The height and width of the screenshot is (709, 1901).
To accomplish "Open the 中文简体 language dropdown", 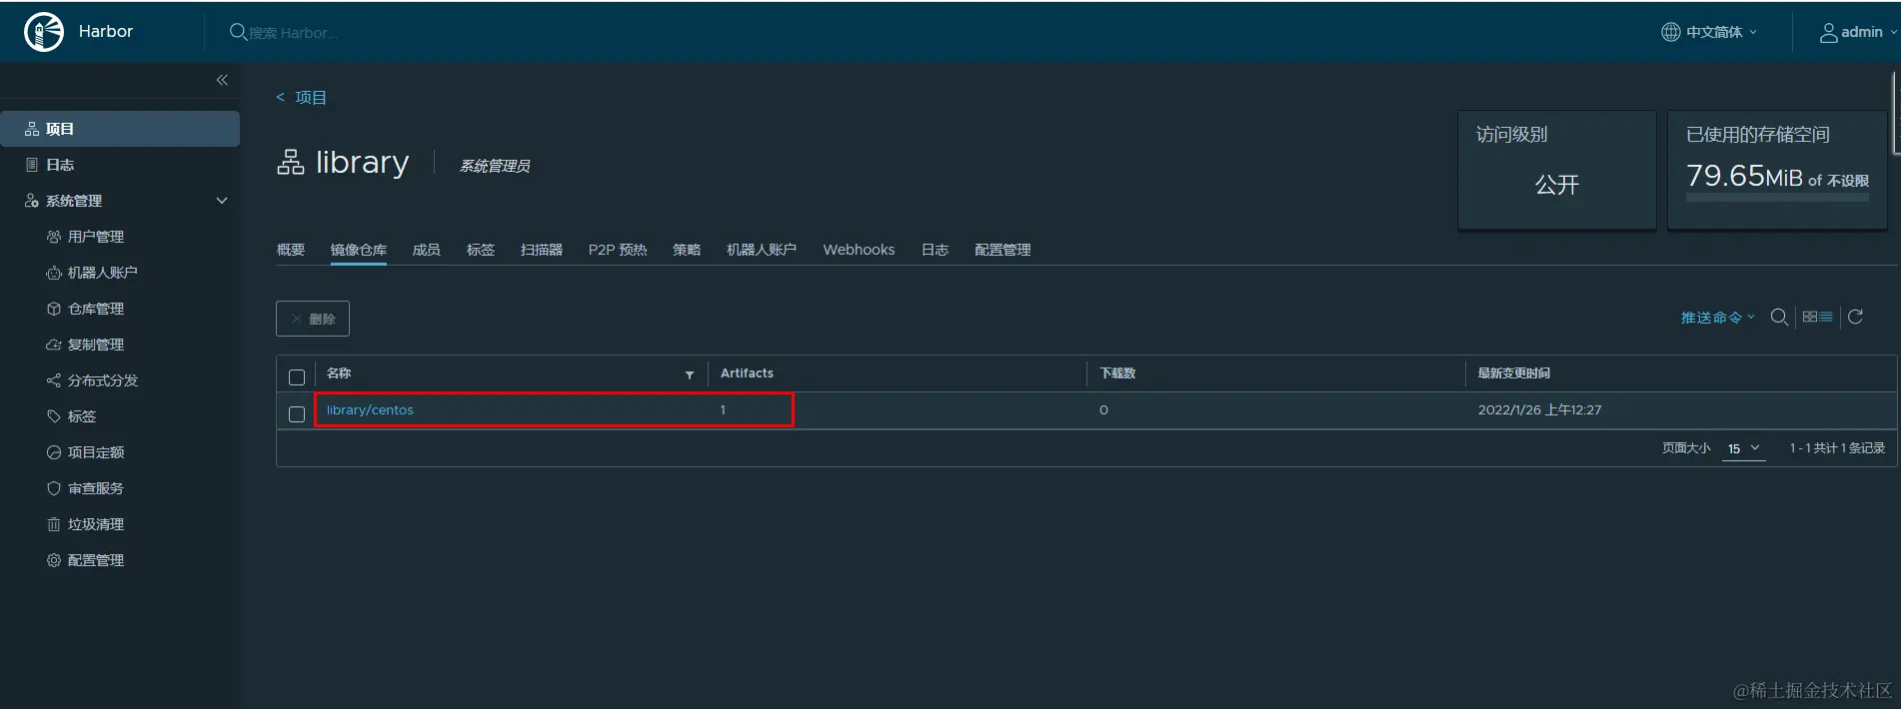I will (1709, 32).
